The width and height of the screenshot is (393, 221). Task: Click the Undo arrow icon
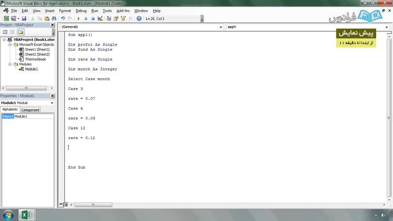click(63, 18)
